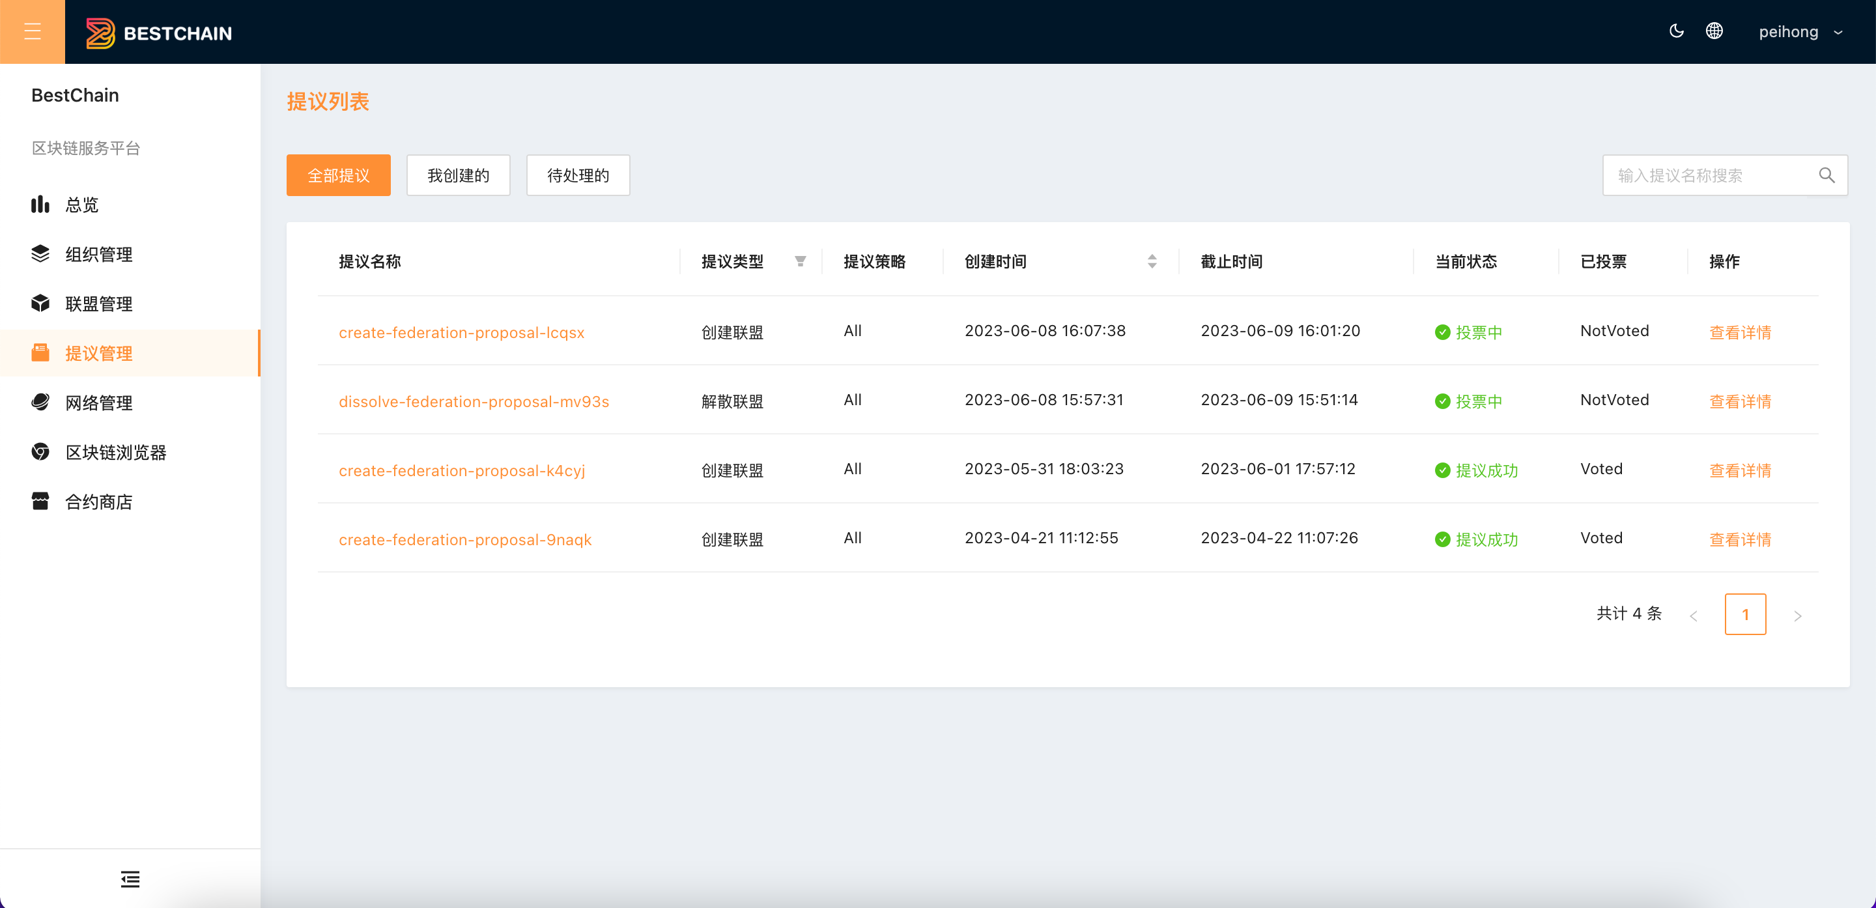Click creation time 2023-06-08 16:07:38
The image size is (1876, 908).
[1045, 331]
